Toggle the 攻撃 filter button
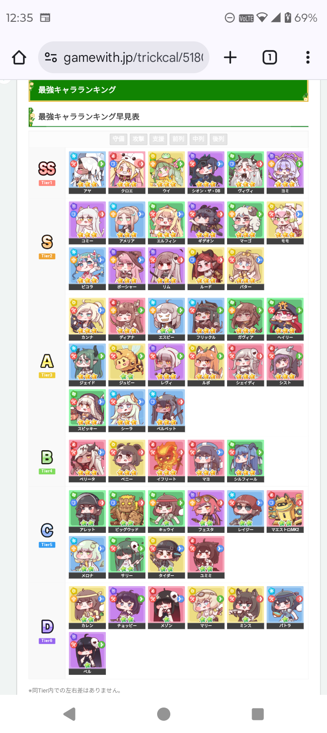Viewport: 327px width, 733px height. click(x=139, y=139)
